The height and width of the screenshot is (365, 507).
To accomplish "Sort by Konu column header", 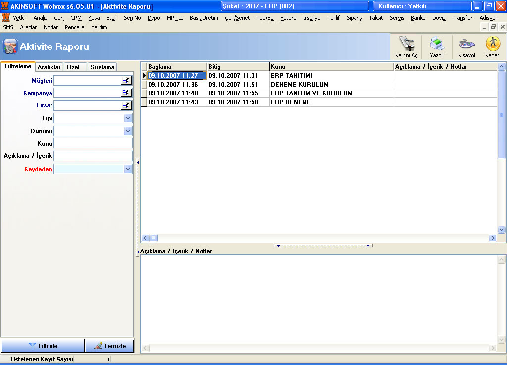I will [x=331, y=67].
